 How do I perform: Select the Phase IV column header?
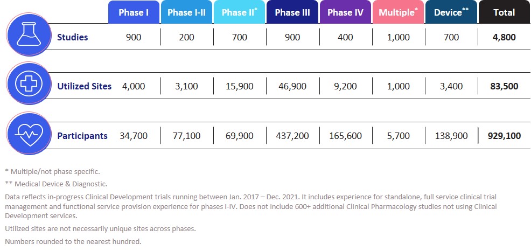coord(345,12)
